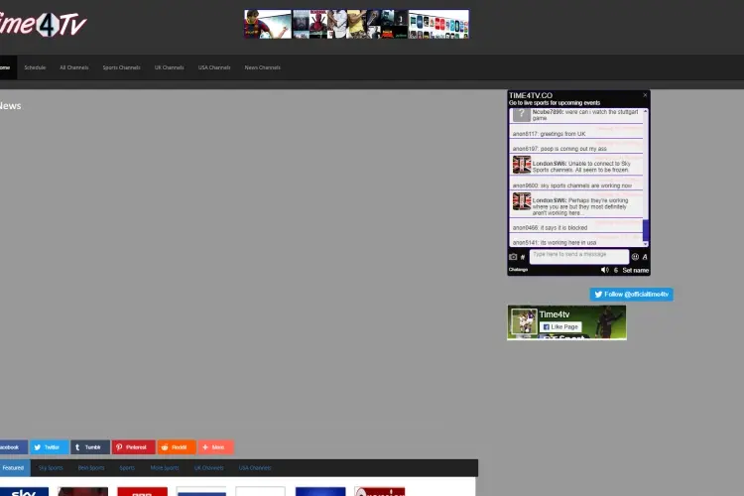This screenshot has height=496, width=744.
Task: Open the Sky channel thumbnail
Action: click(x=24, y=491)
